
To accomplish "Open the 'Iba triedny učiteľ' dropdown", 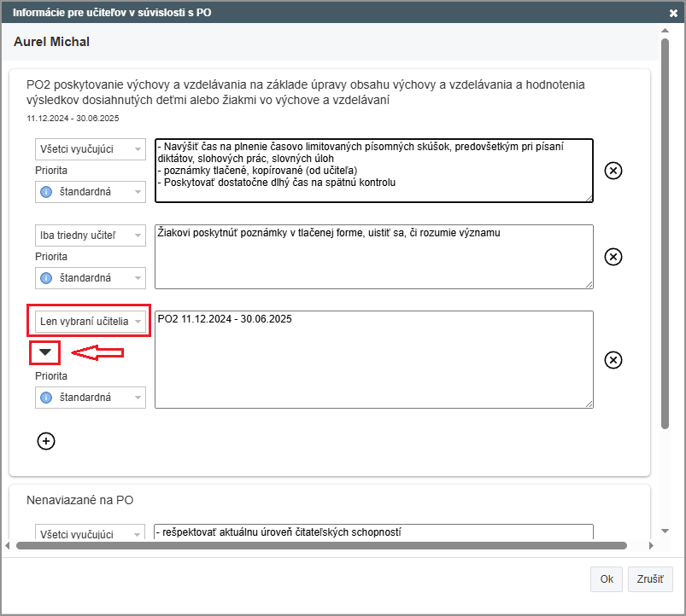I will pyautogui.click(x=90, y=235).
